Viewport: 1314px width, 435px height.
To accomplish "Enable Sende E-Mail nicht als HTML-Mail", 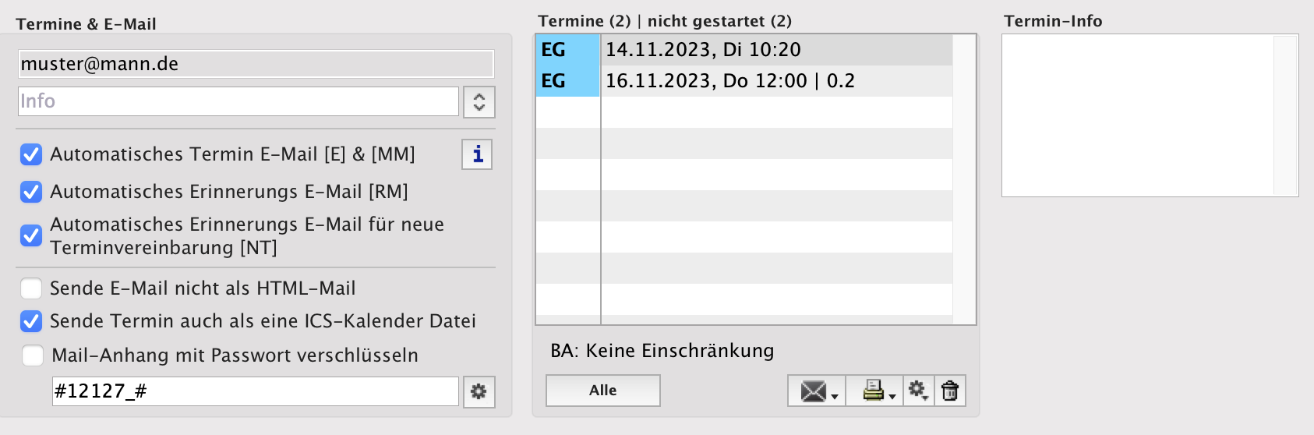I will point(31,288).
